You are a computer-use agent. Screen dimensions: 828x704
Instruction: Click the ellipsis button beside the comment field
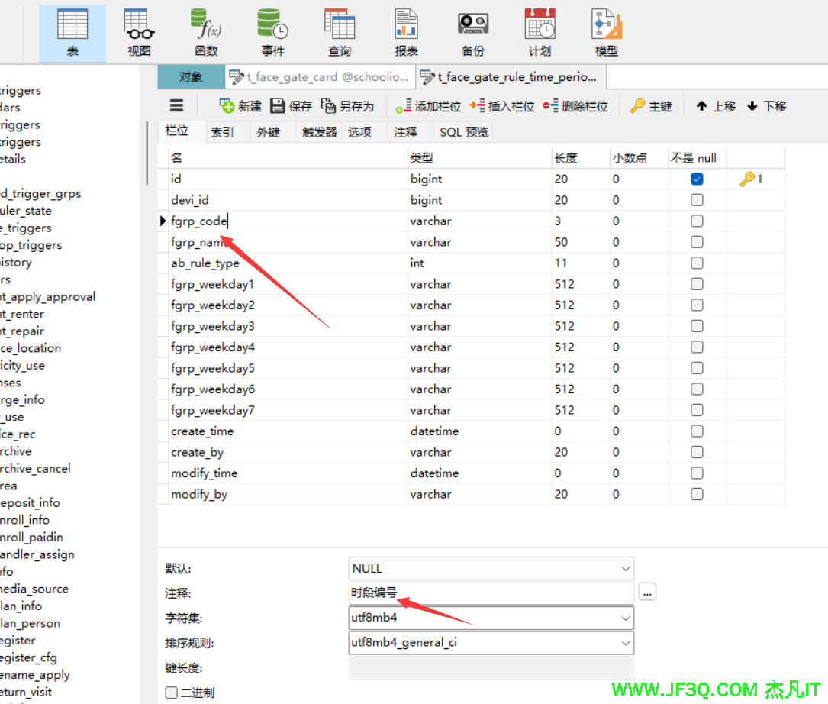(x=647, y=593)
